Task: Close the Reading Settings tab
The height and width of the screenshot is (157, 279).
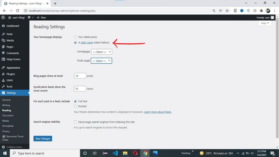Action: 47,4
